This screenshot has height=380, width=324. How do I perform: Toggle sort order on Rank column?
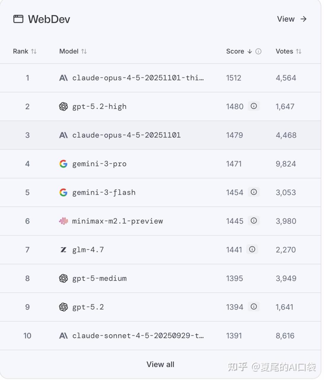pyautogui.click(x=34, y=51)
